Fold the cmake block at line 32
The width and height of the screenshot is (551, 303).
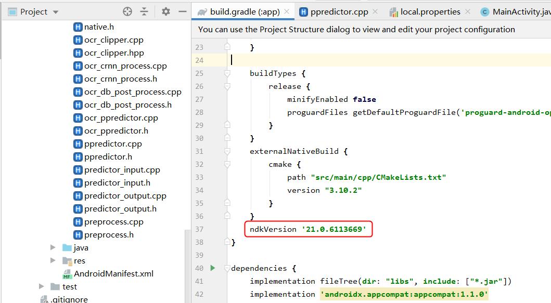(227, 164)
